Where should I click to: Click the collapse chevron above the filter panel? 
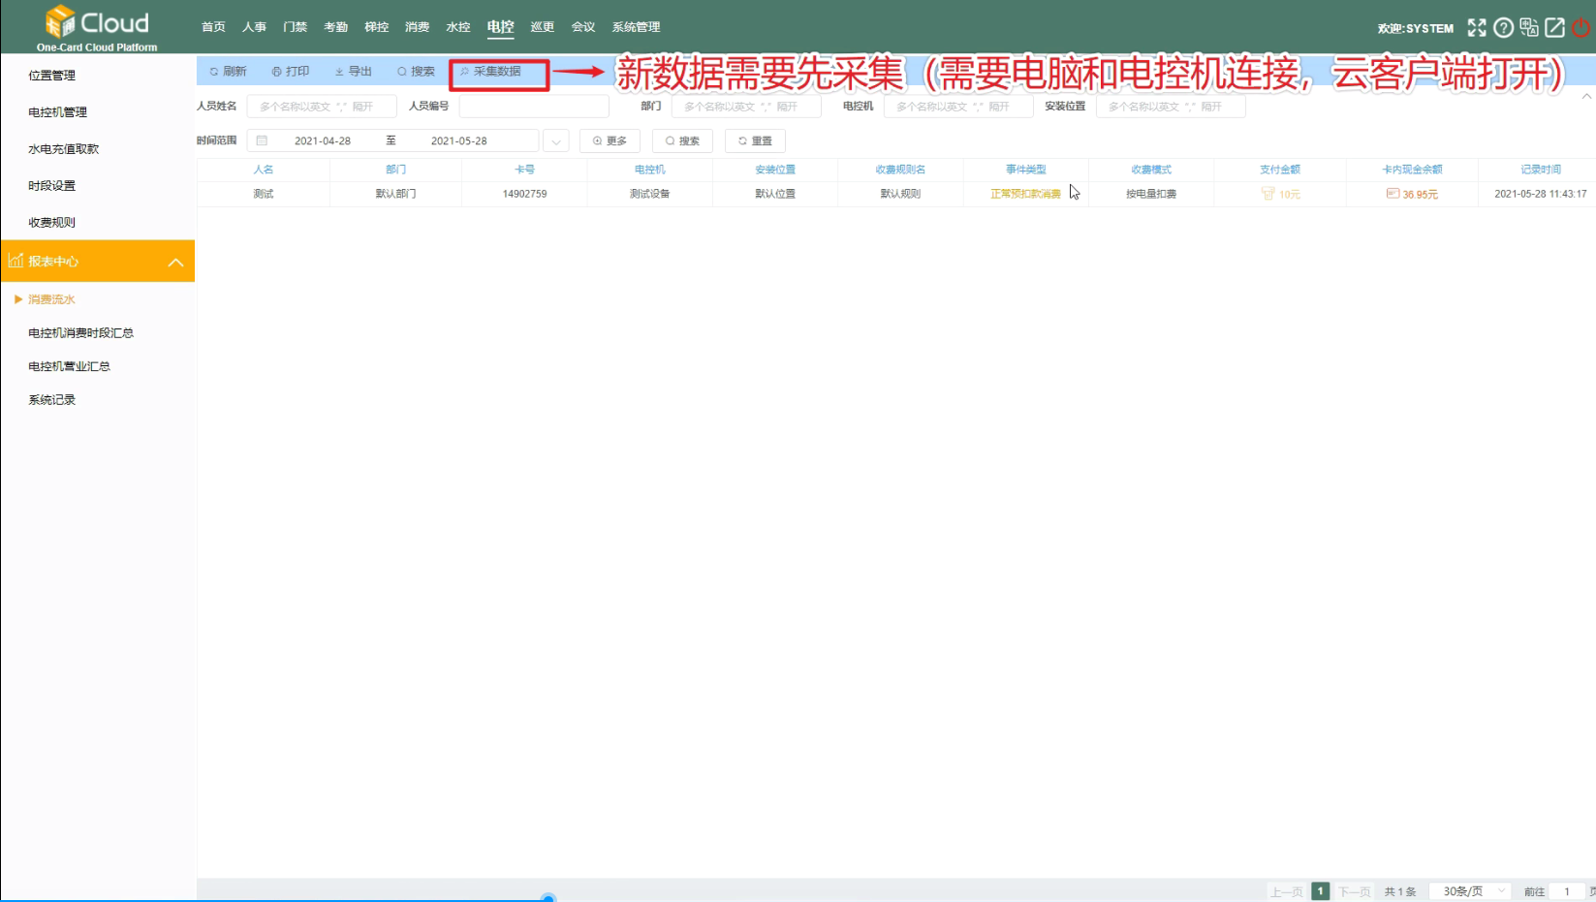[x=1586, y=95]
